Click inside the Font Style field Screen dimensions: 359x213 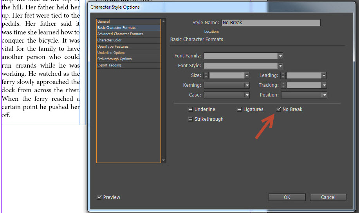click(x=241, y=66)
